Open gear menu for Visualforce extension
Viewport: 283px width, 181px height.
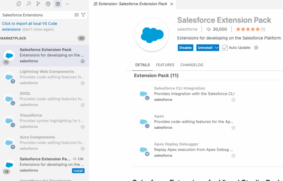[83, 127]
